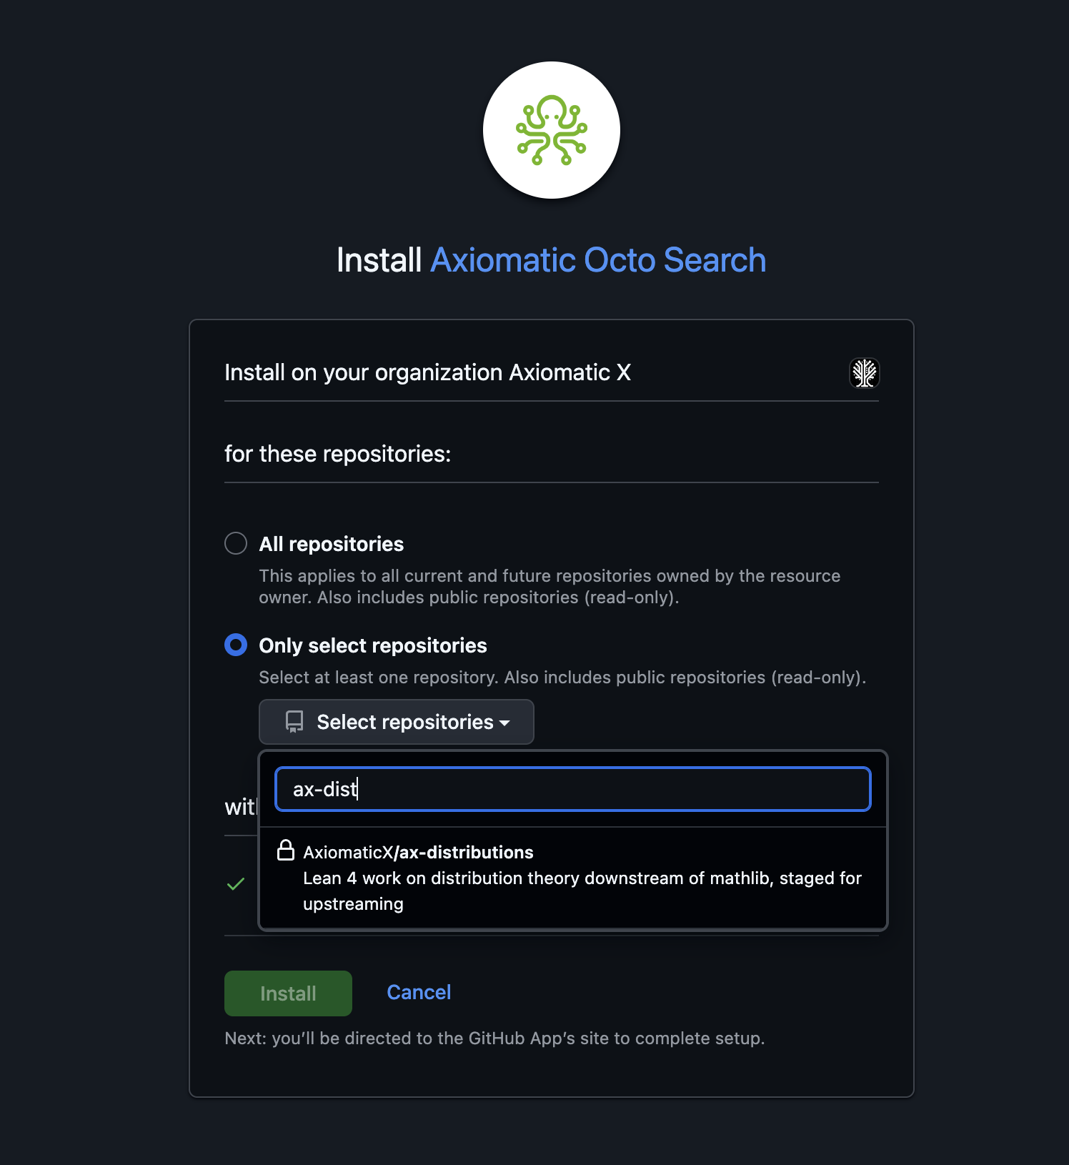Open the Axiomatic Octo Search app link
This screenshot has width=1069, height=1165.
598,260
